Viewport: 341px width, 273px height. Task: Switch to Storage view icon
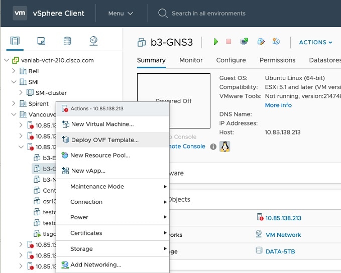coord(67,41)
